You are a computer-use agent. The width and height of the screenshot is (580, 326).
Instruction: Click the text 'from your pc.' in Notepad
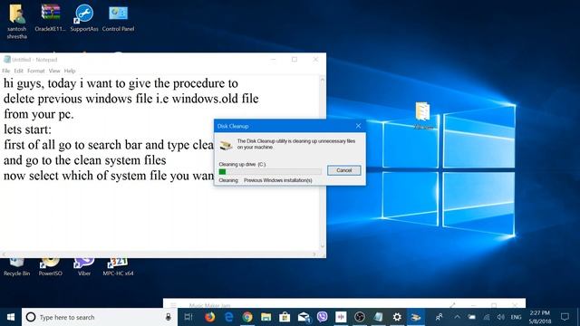click(x=39, y=114)
